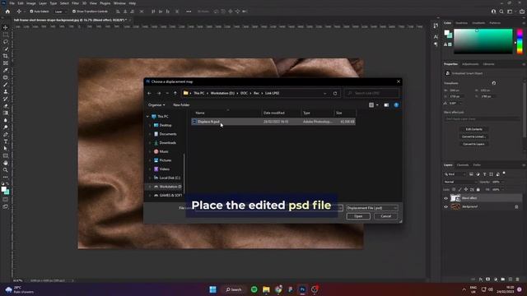The height and width of the screenshot is (296, 527).
Task: Click the hue spectrum slider
Action: (520, 42)
